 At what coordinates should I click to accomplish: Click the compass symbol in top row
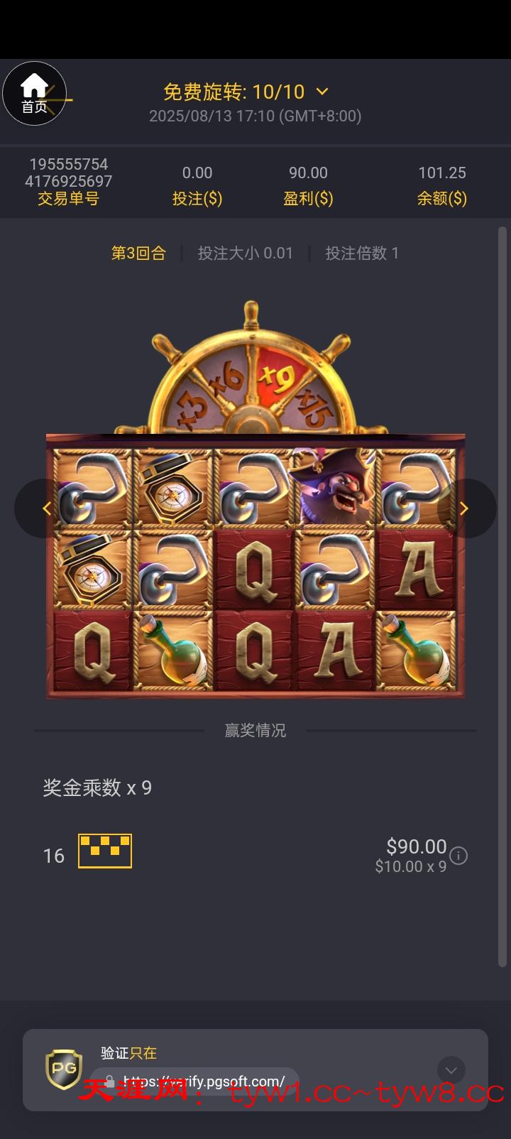(173, 487)
